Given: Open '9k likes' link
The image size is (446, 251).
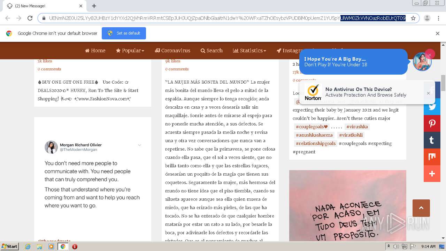Looking at the screenshot, I should tap(173, 61).
